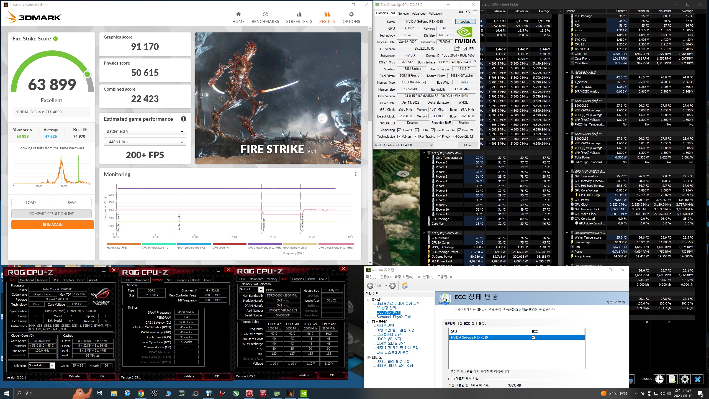
Task: Click the SAVE button in 3DMark
Action: [x=72, y=203]
